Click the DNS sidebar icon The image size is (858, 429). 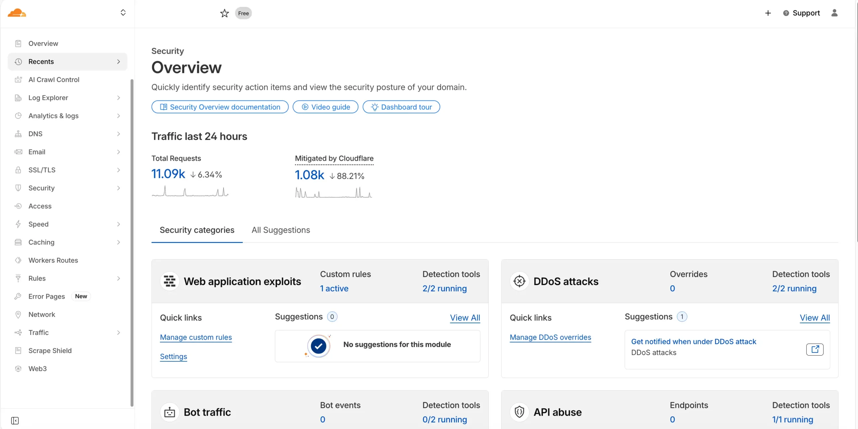click(18, 134)
